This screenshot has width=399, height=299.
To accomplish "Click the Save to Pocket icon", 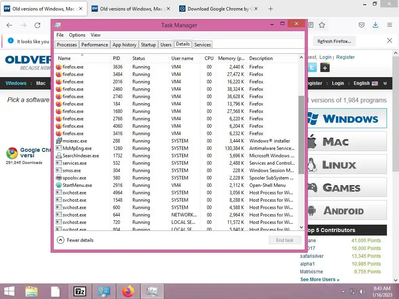I will point(361,25).
